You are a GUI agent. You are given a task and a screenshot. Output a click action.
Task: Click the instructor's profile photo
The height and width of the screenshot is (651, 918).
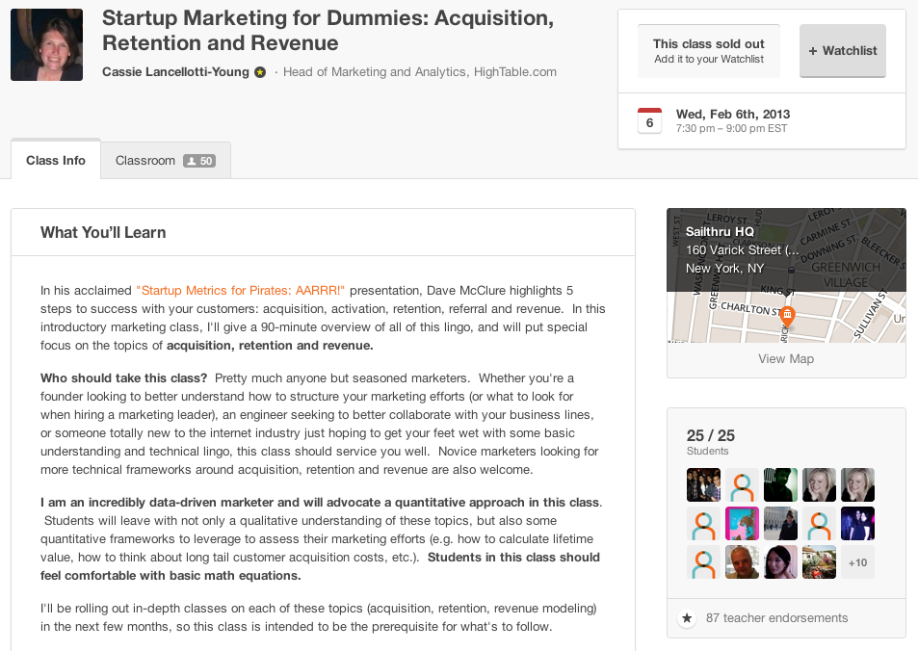coord(46,45)
